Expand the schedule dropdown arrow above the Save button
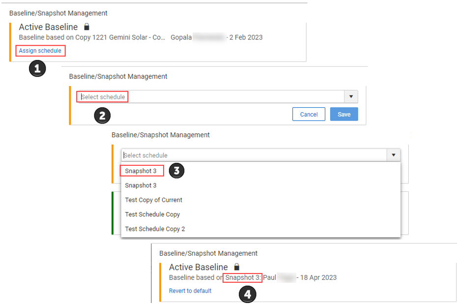The image size is (457, 304). (x=351, y=97)
